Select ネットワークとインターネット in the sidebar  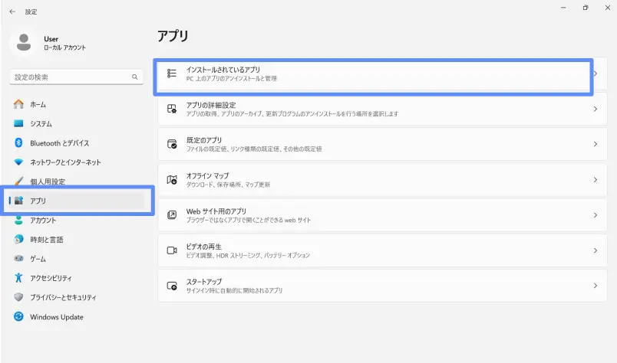(x=77, y=162)
